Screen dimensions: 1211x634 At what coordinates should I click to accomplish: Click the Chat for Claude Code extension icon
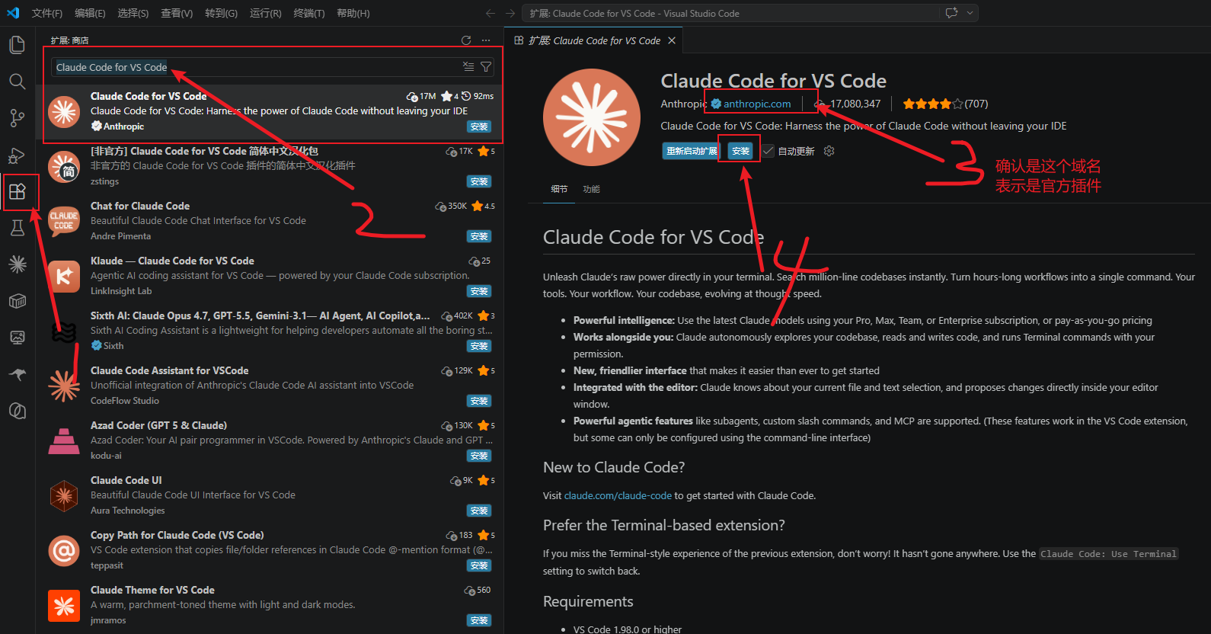coord(64,221)
